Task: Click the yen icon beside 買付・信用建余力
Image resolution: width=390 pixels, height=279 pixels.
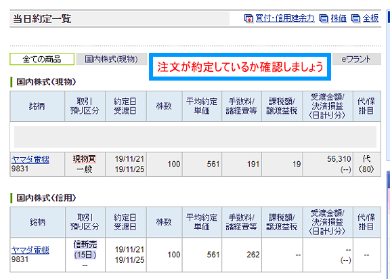Action: coord(248,18)
